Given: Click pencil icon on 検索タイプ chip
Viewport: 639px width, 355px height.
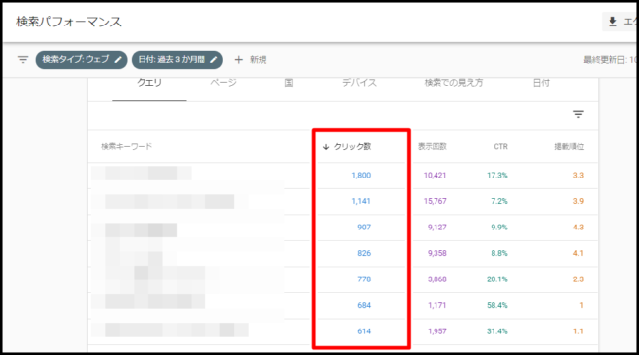Looking at the screenshot, I should click(x=118, y=60).
